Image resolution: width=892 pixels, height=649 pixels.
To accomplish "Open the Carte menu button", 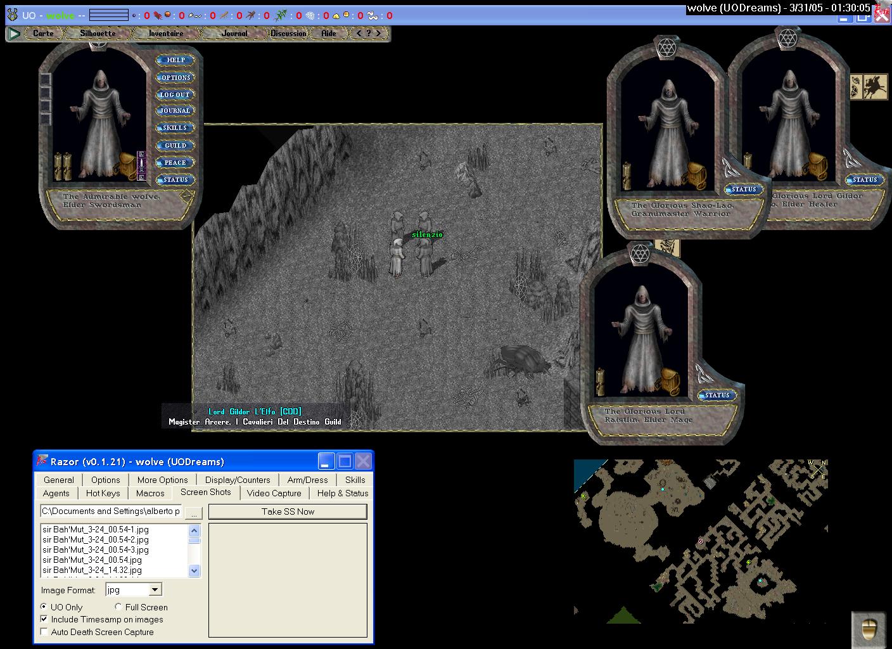I will point(43,34).
